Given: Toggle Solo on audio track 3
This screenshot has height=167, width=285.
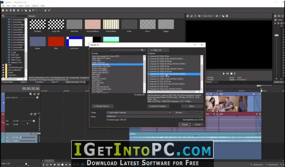Looking at the screenshot, I should pyautogui.click(x=35, y=134).
